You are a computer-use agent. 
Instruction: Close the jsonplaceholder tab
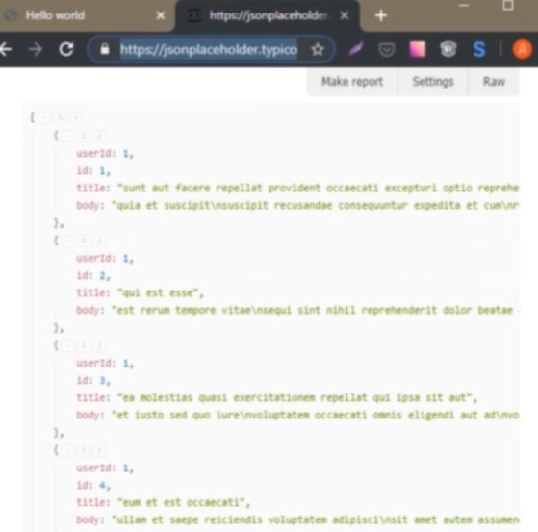click(x=345, y=15)
